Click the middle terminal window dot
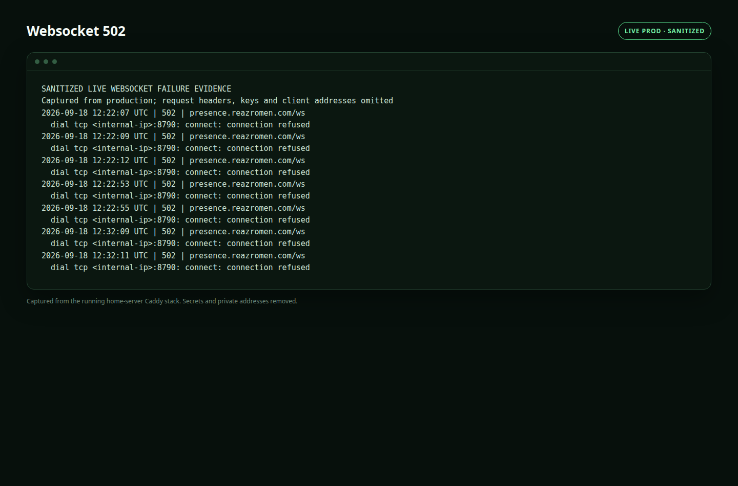This screenshot has width=738, height=486. coord(46,61)
